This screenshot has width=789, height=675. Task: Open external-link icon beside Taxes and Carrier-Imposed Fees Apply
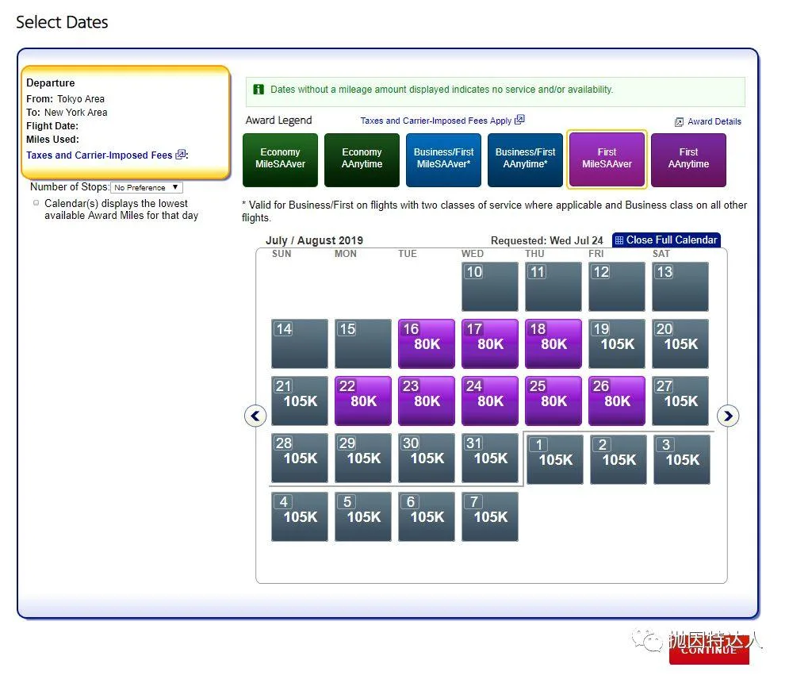tap(519, 120)
